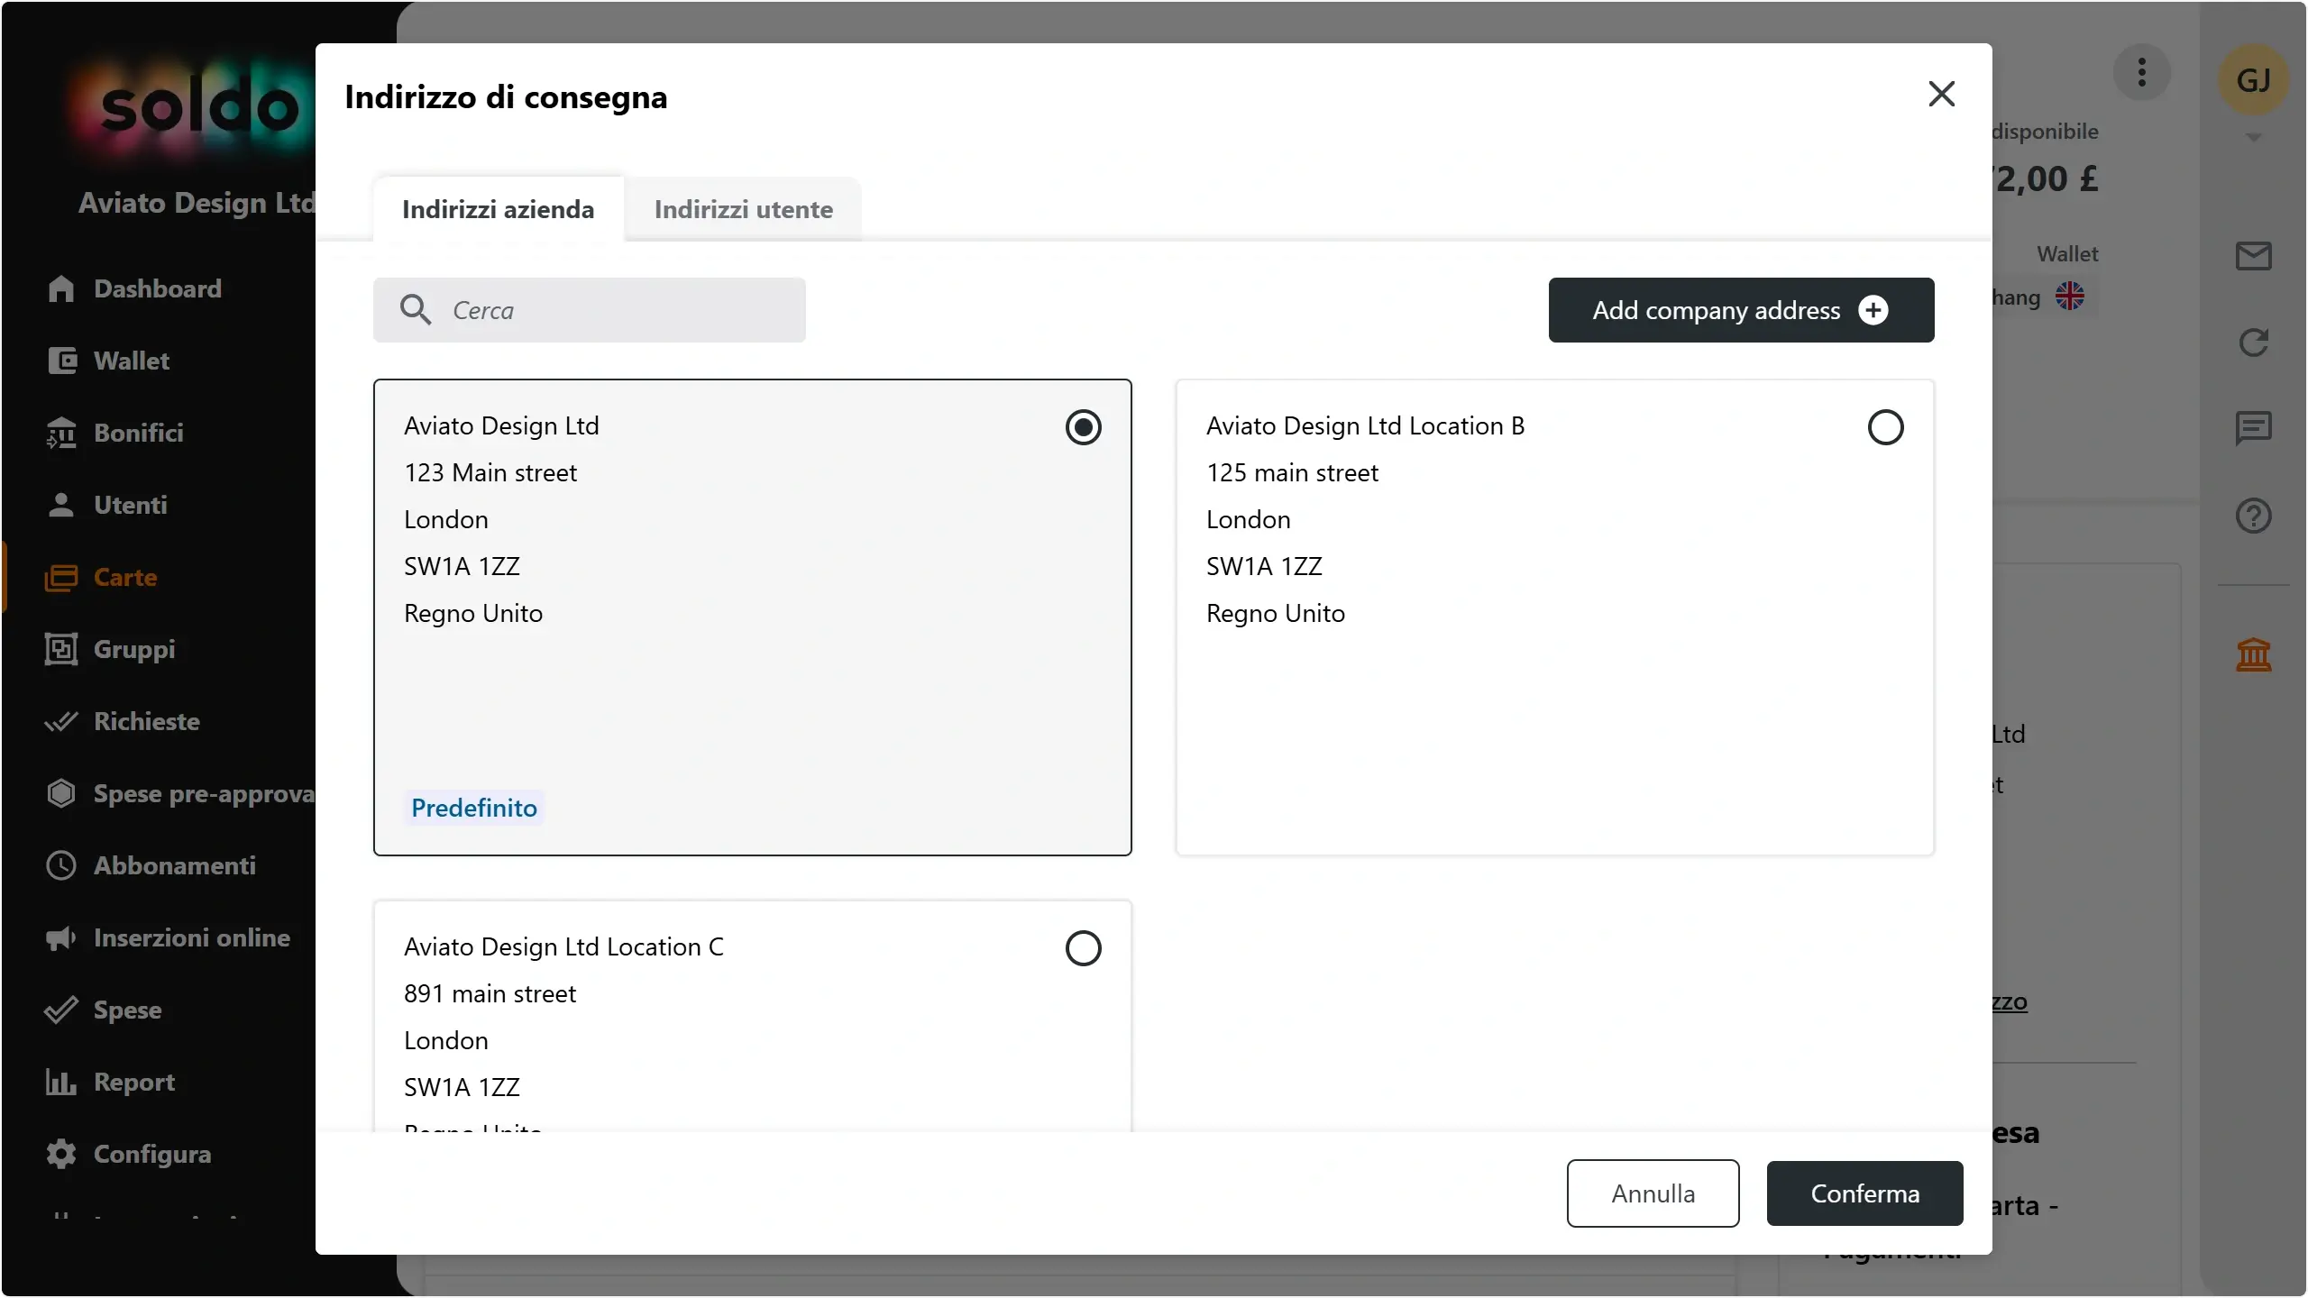Select Aviato Design Ltd Location B radio
The height and width of the screenshot is (1298, 2308).
[x=1885, y=427]
